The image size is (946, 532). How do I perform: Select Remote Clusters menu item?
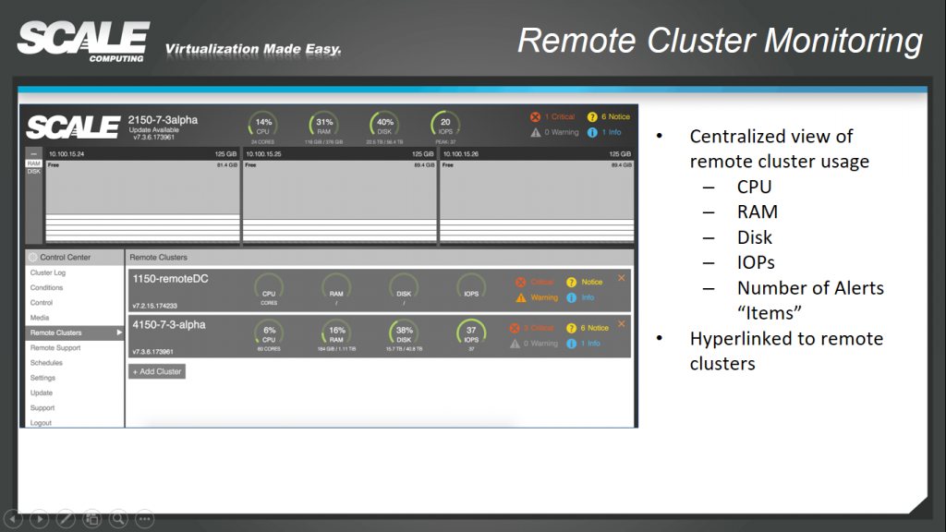(x=74, y=332)
